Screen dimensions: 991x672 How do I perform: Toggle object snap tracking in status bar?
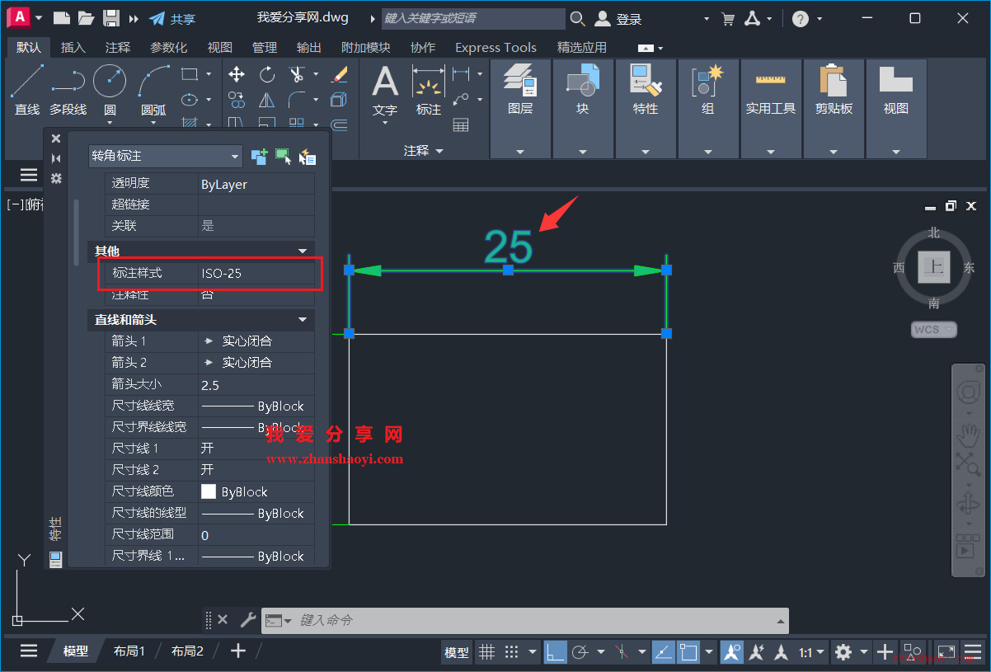pos(664,652)
